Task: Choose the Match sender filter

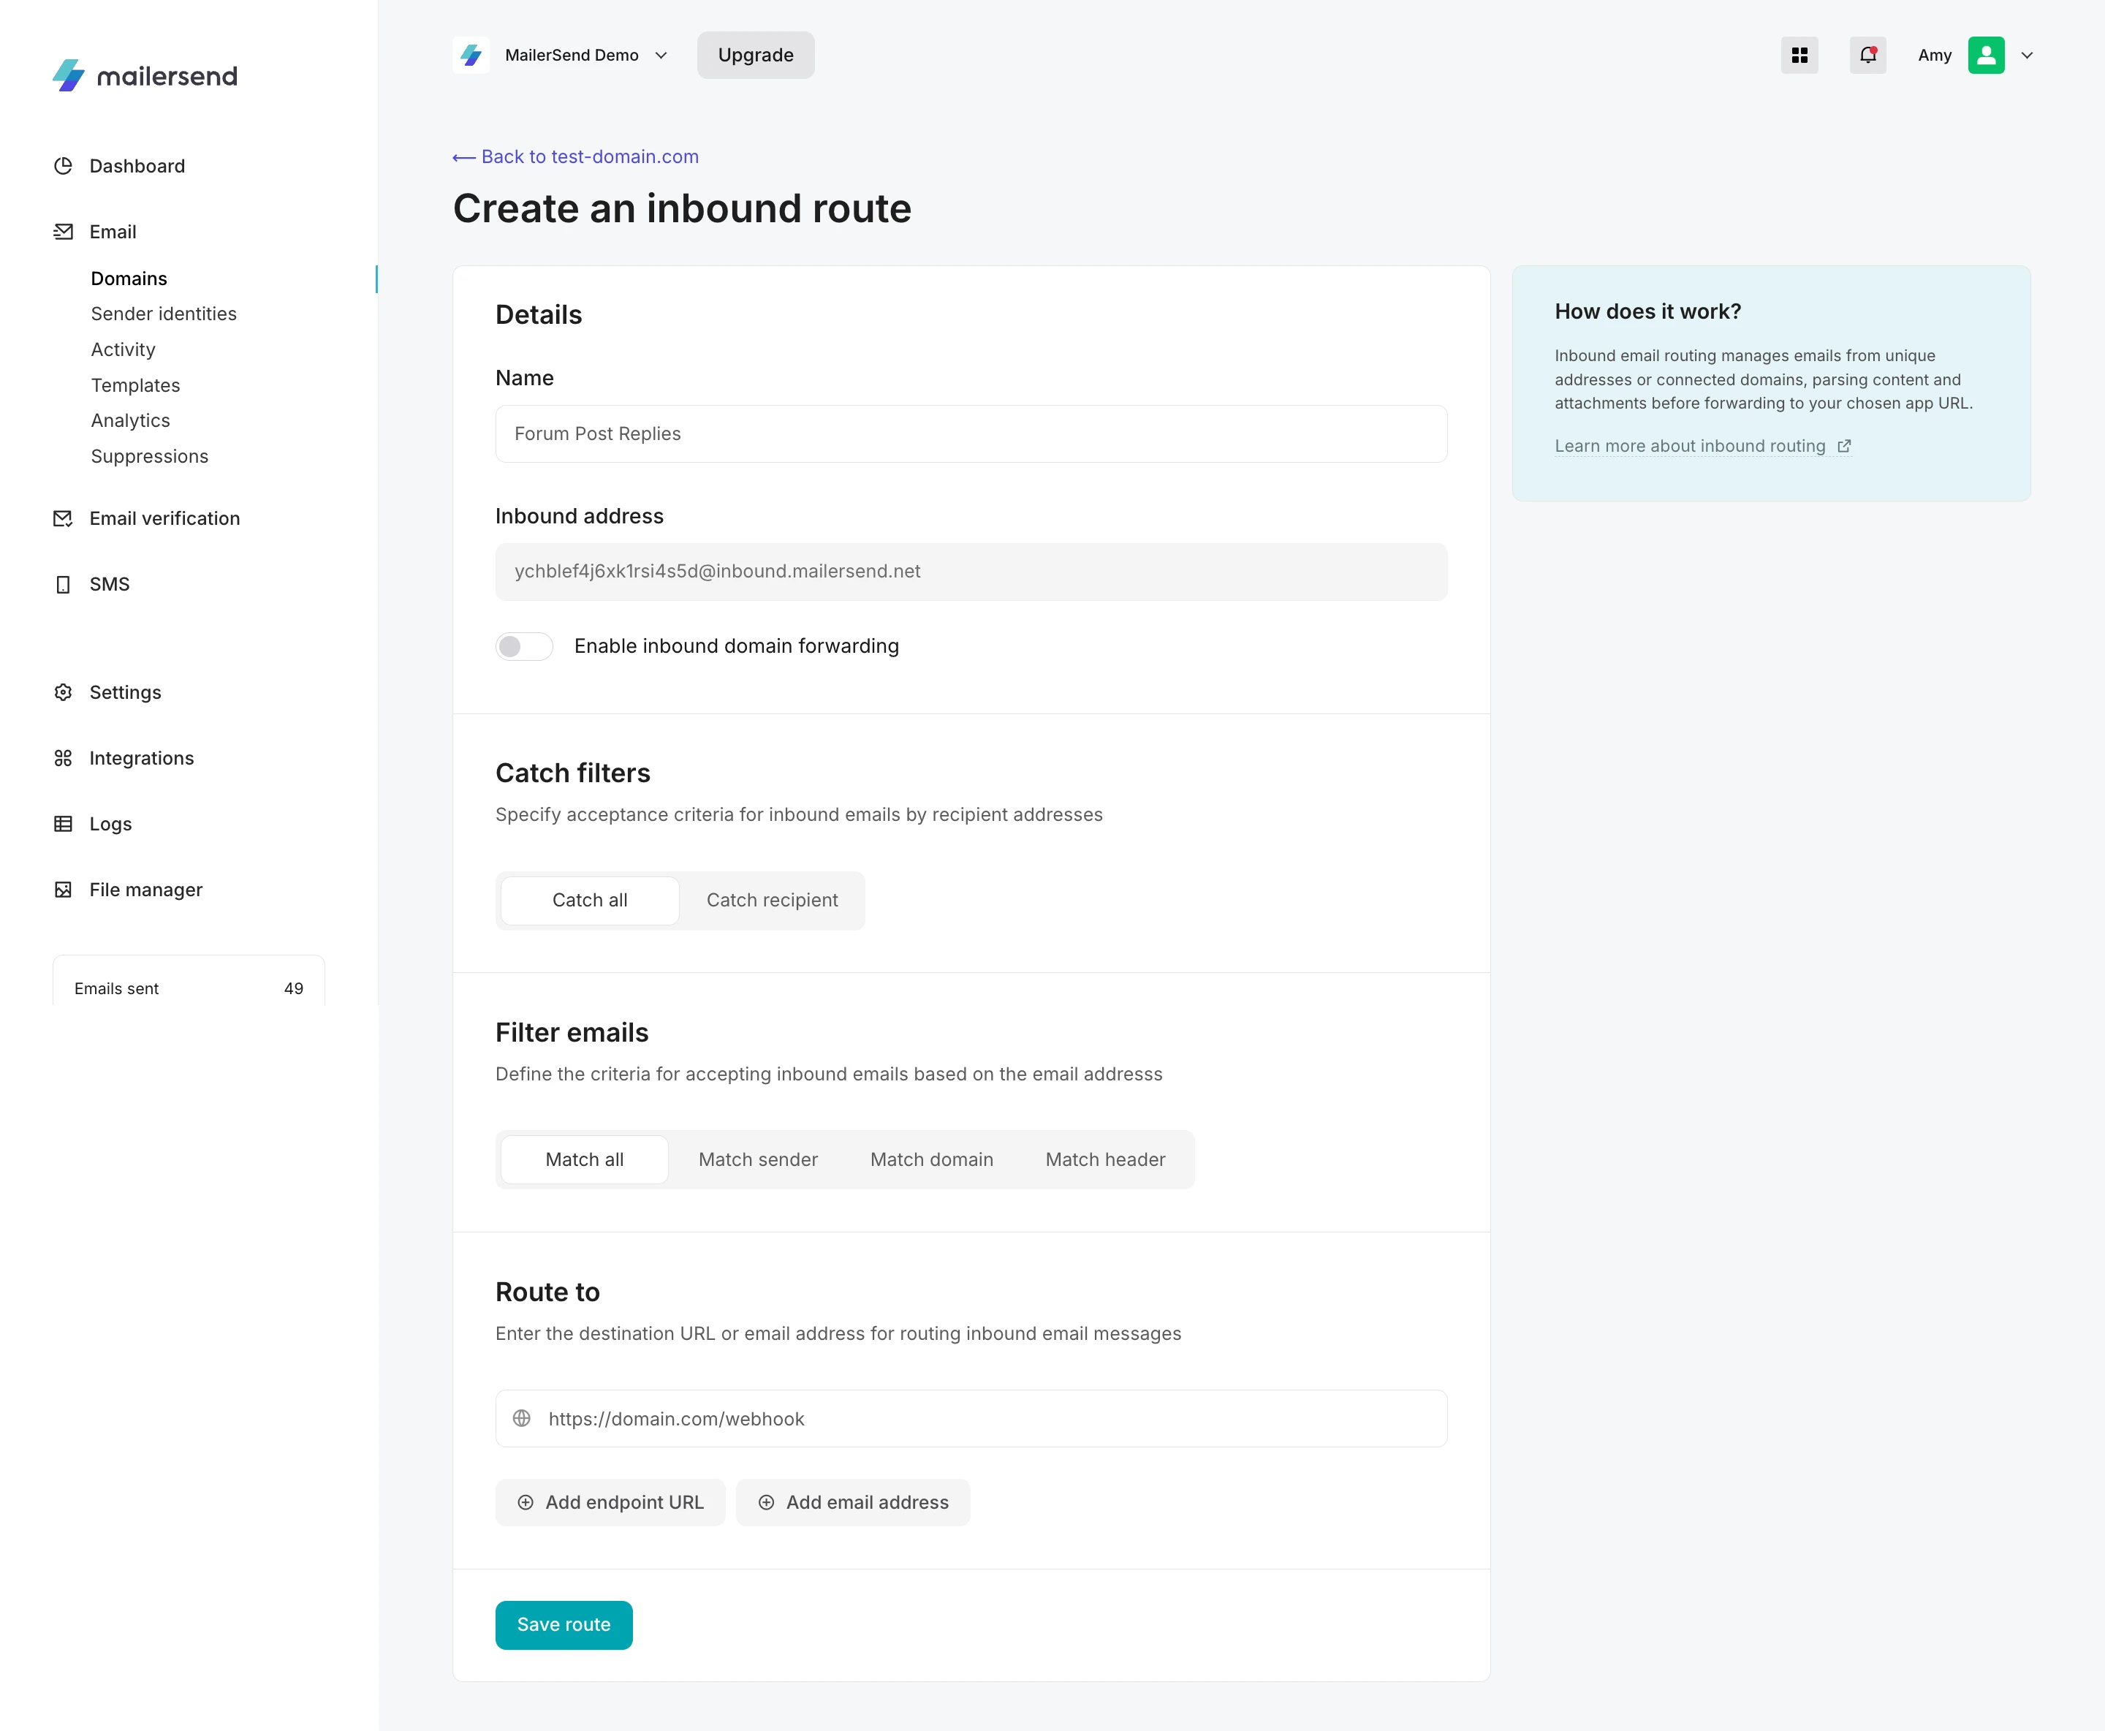Action: pos(758,1159)
